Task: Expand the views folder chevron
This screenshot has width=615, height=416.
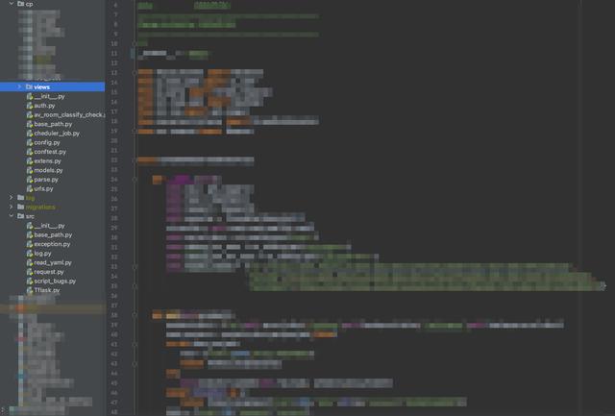Action: (19, 86)
